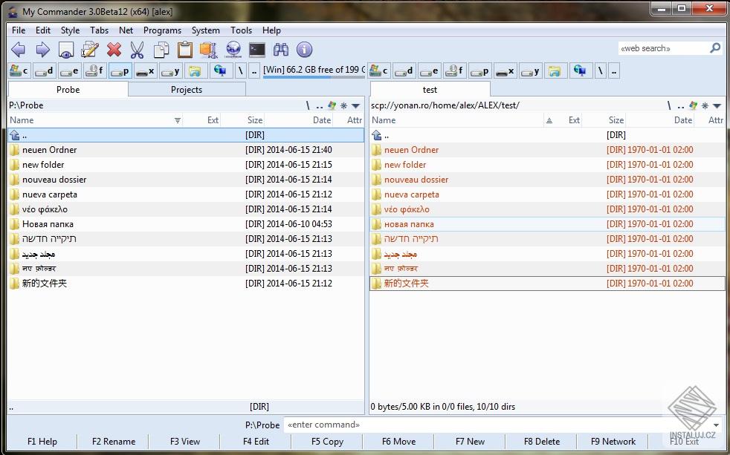Switch right panel to drive y

click(530, 71)
